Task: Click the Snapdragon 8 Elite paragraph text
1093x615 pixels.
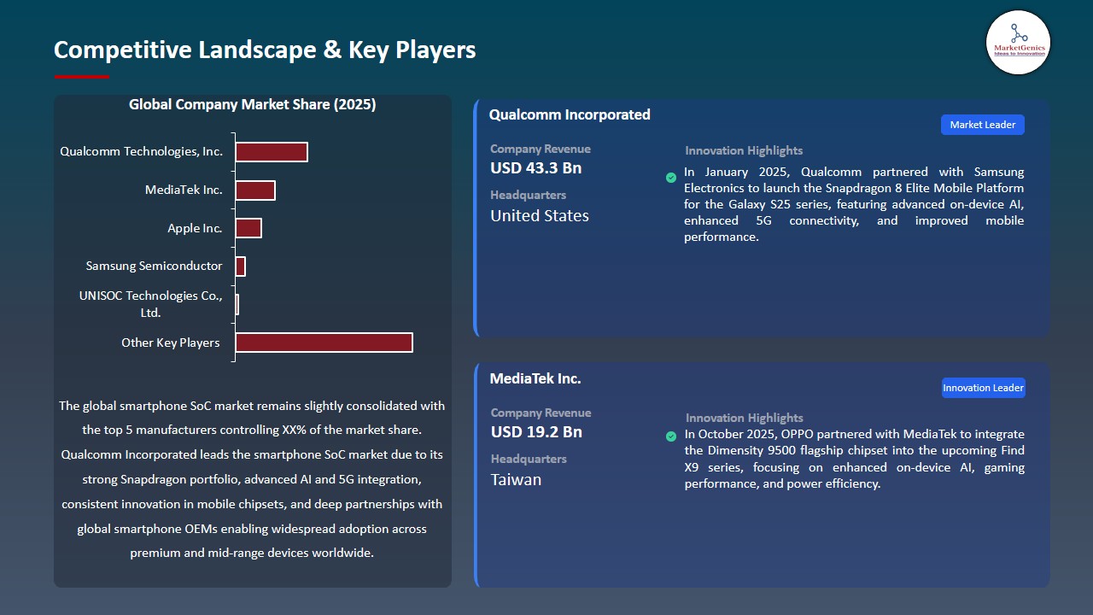Action: (x=854, y=204)
